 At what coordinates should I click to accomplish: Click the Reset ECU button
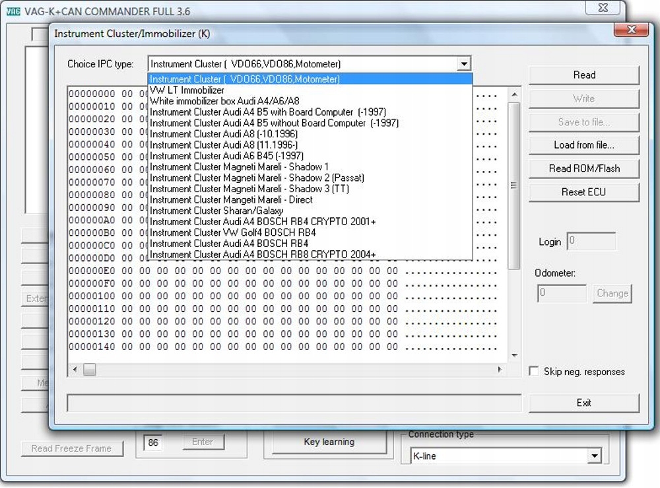pos(584,192)
